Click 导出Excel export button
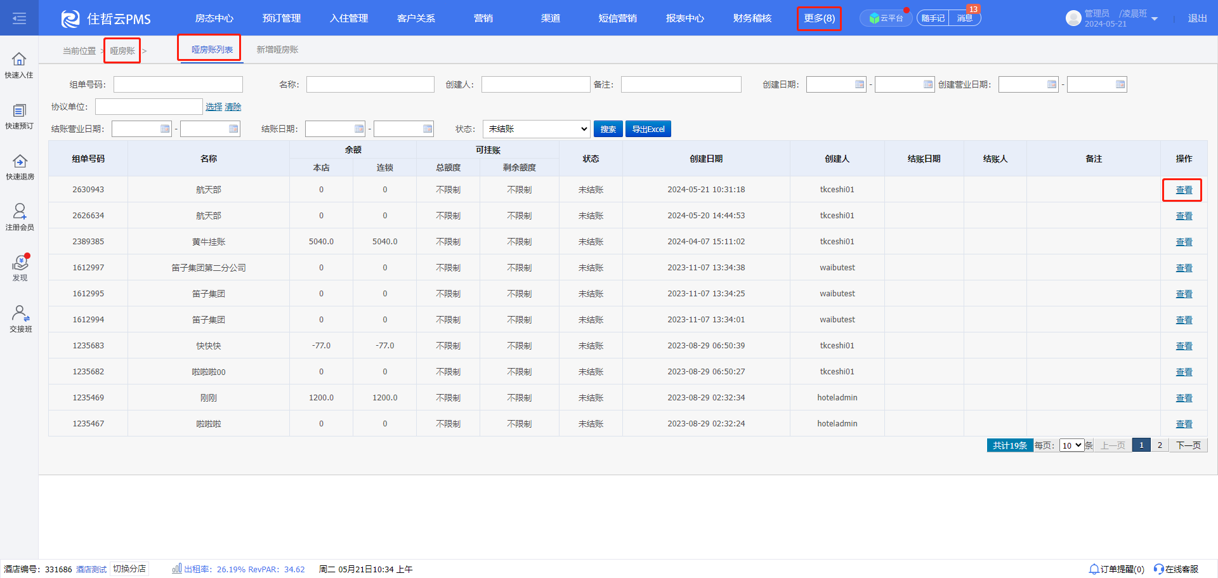This screenshot has height=578, width=1218. pyautogui.click(x=648, y=129)
